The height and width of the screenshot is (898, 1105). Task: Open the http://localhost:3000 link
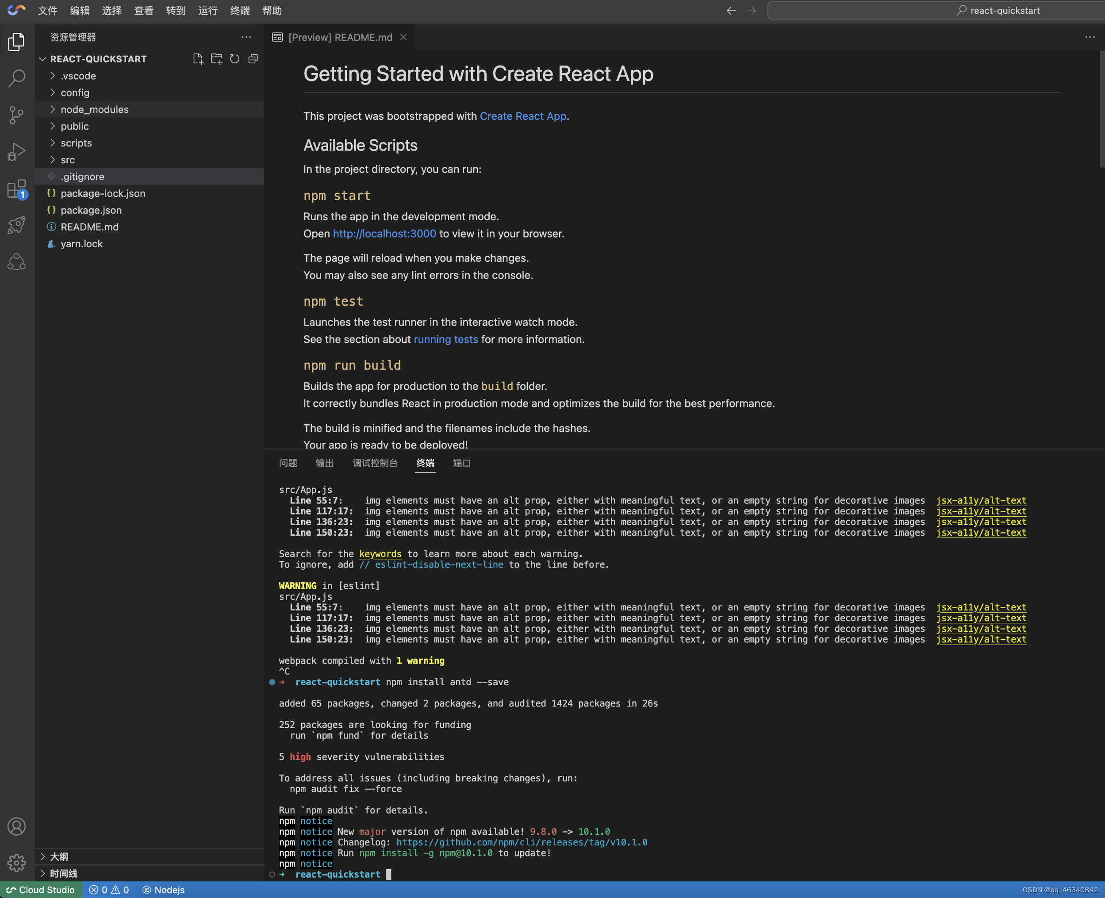click(x=384, y=233)
